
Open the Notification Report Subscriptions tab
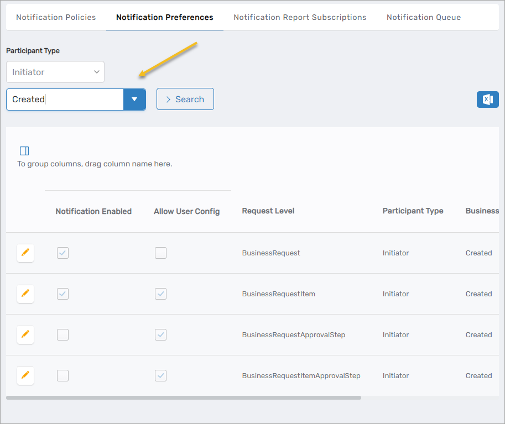click(300, 17)
